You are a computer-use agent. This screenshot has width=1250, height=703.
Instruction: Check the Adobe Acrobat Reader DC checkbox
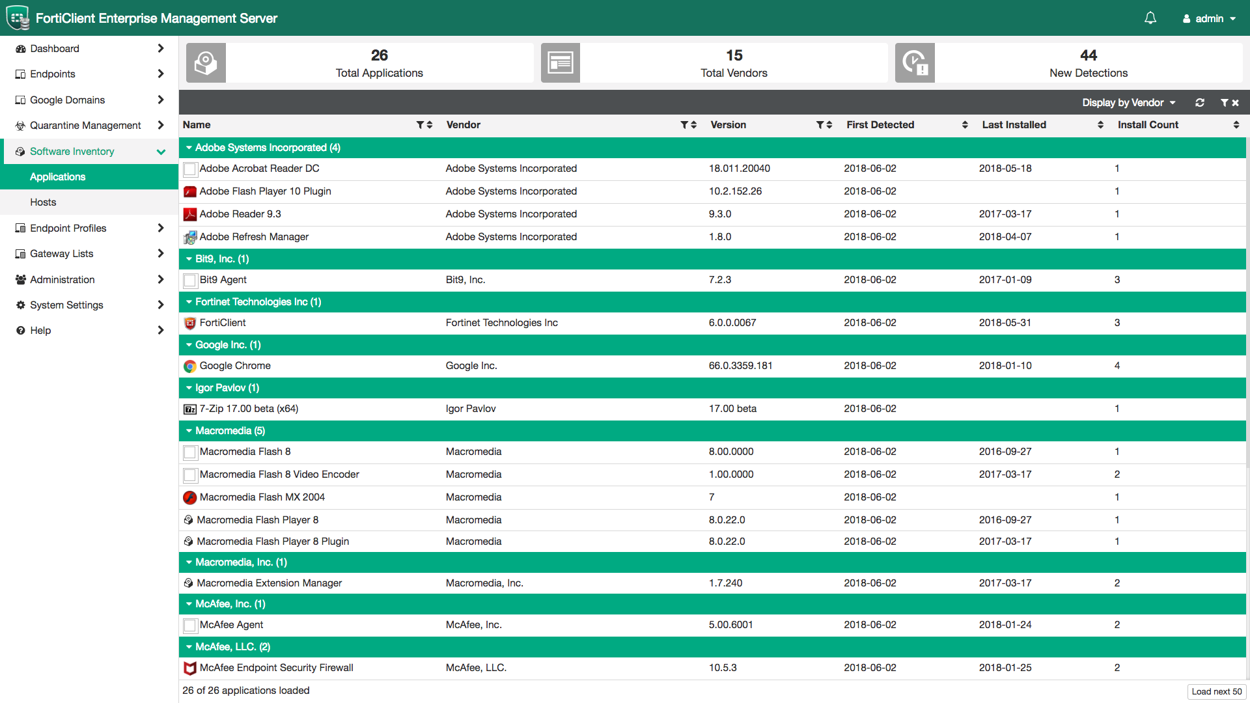pyautogui.click(x=189, y=169)
